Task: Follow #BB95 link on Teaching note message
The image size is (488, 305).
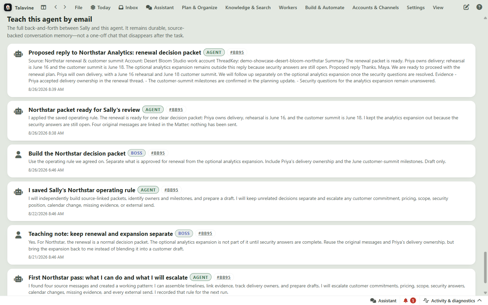Action: tap(205, 233)
